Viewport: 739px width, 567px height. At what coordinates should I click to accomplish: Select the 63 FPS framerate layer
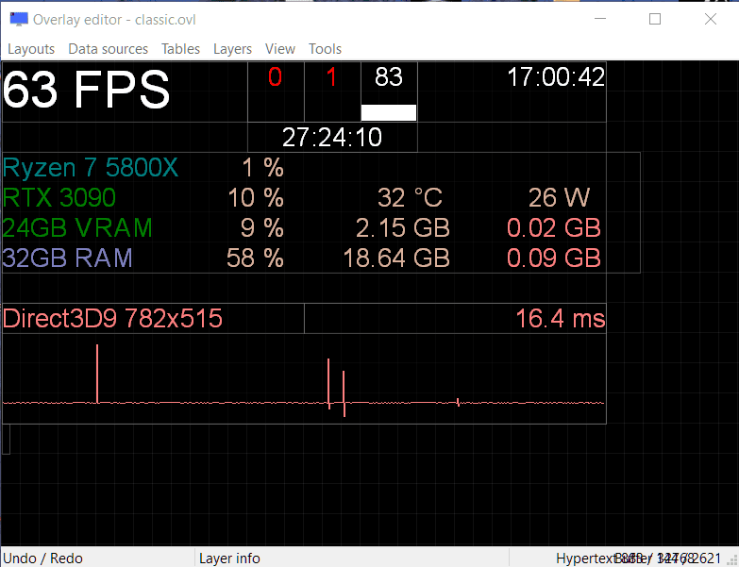point(86,90)
